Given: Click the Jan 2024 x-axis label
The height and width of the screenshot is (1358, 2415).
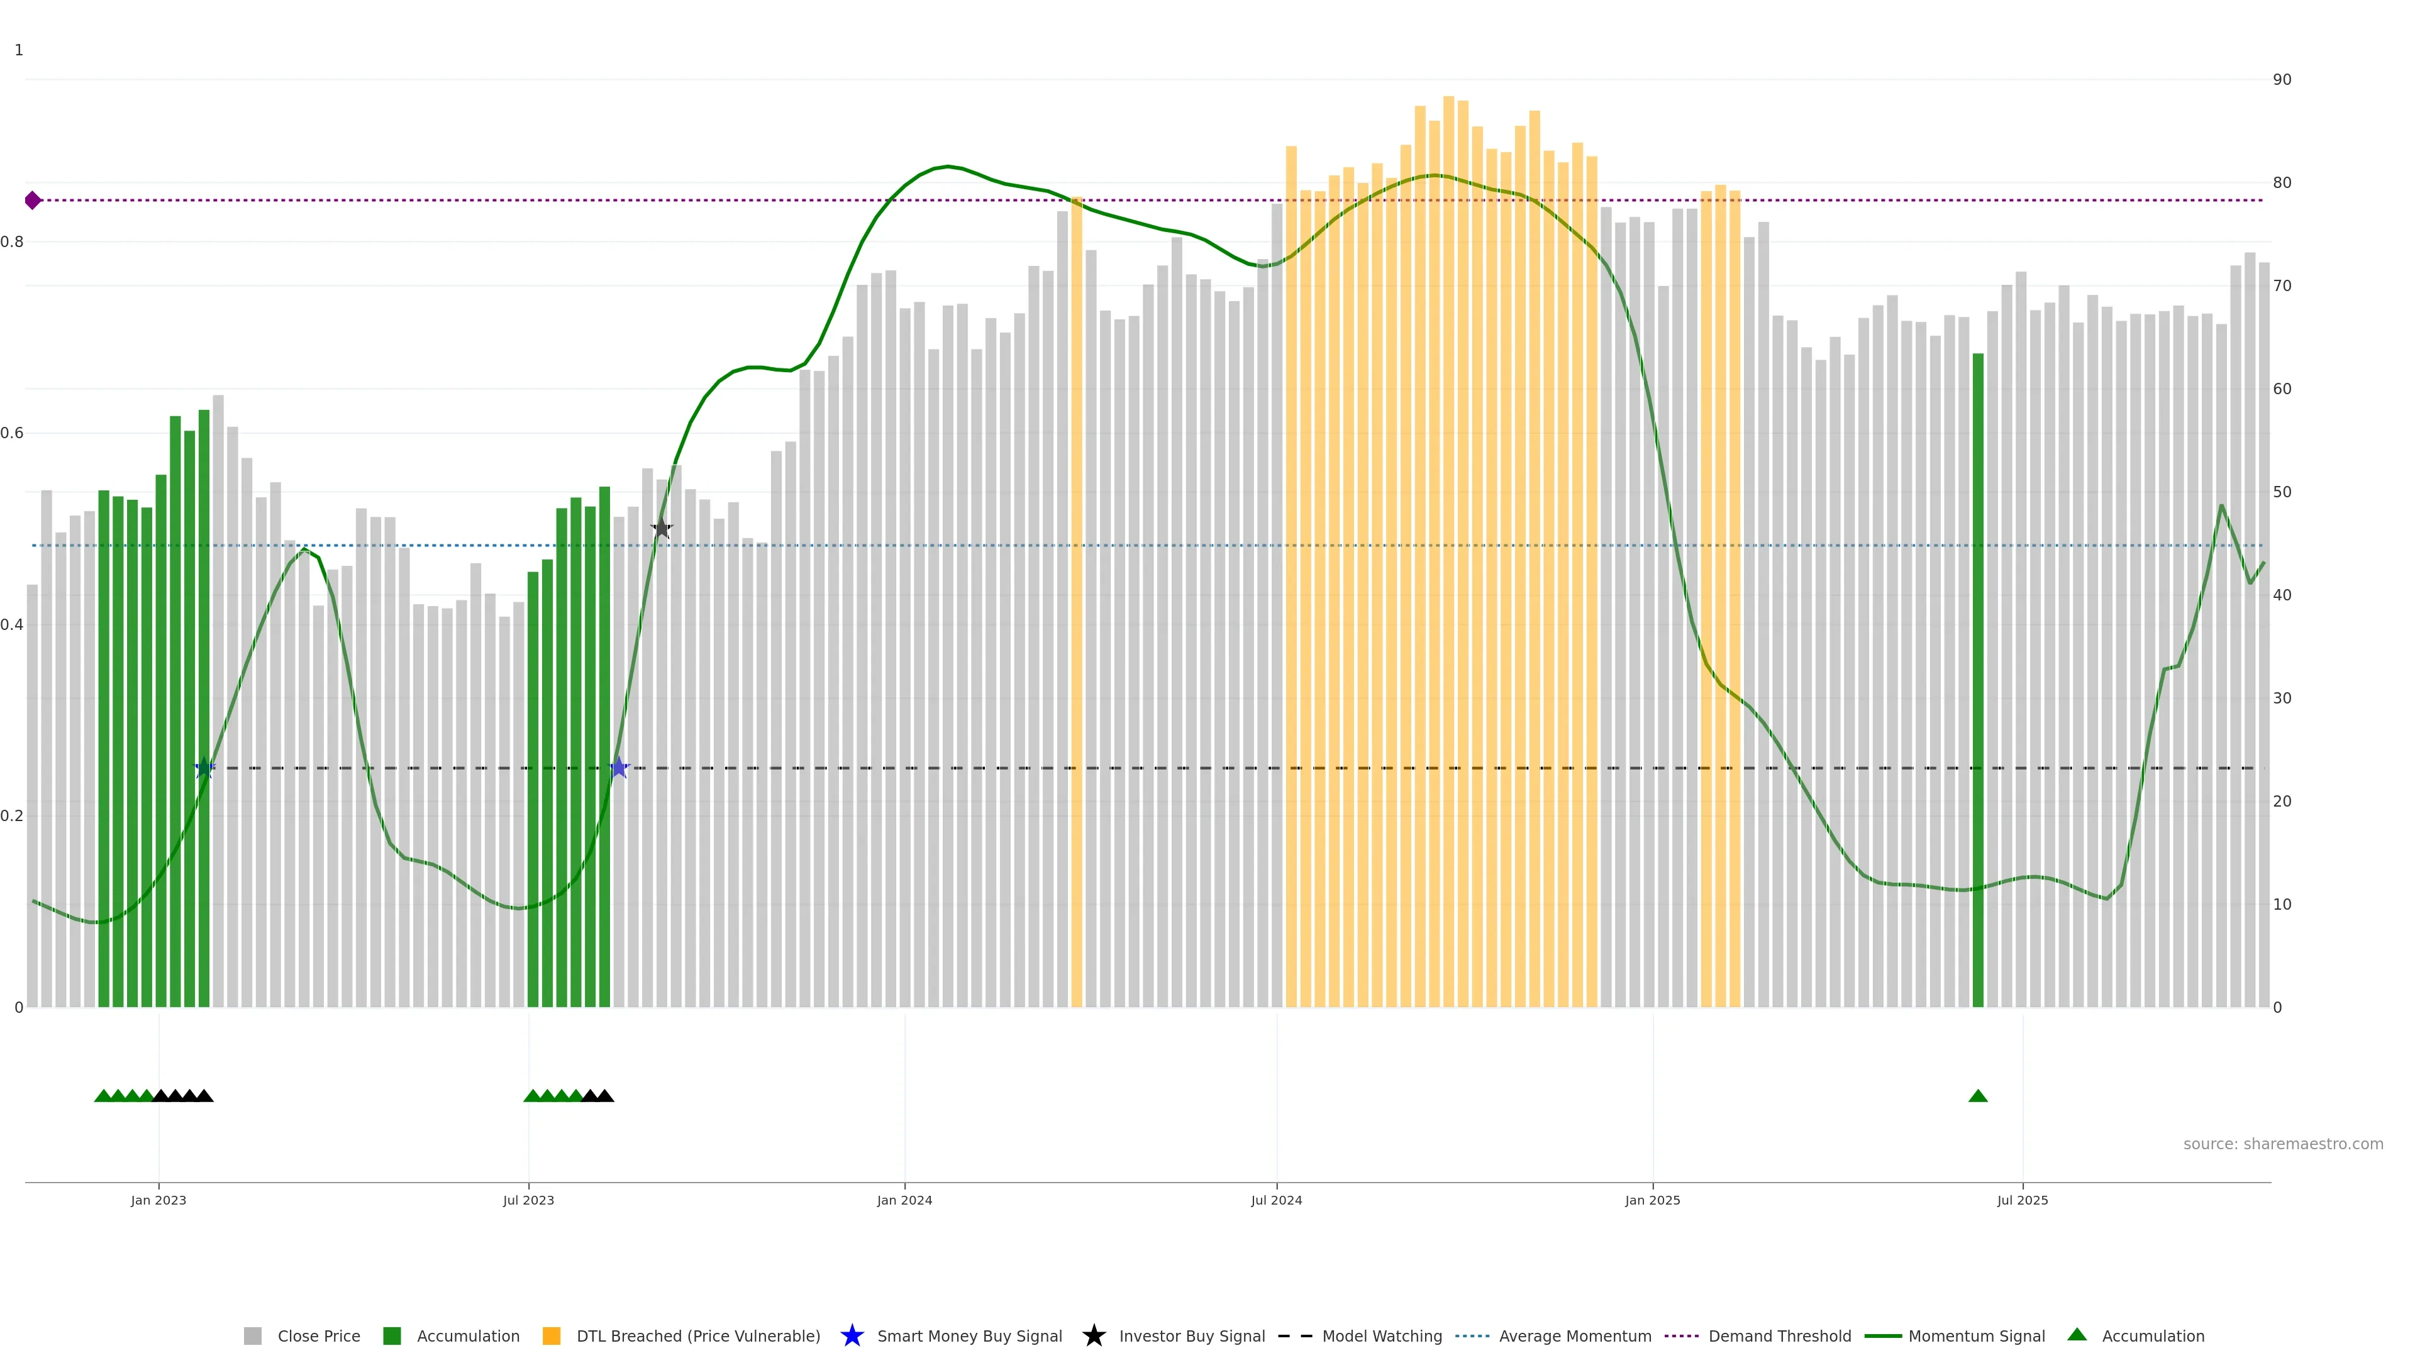Looking at the screenshot, I should click(x=904, y=1201).
